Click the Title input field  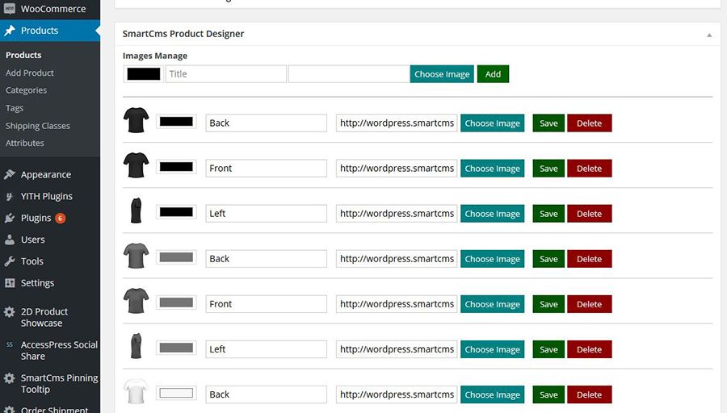(x=226, y=74)
